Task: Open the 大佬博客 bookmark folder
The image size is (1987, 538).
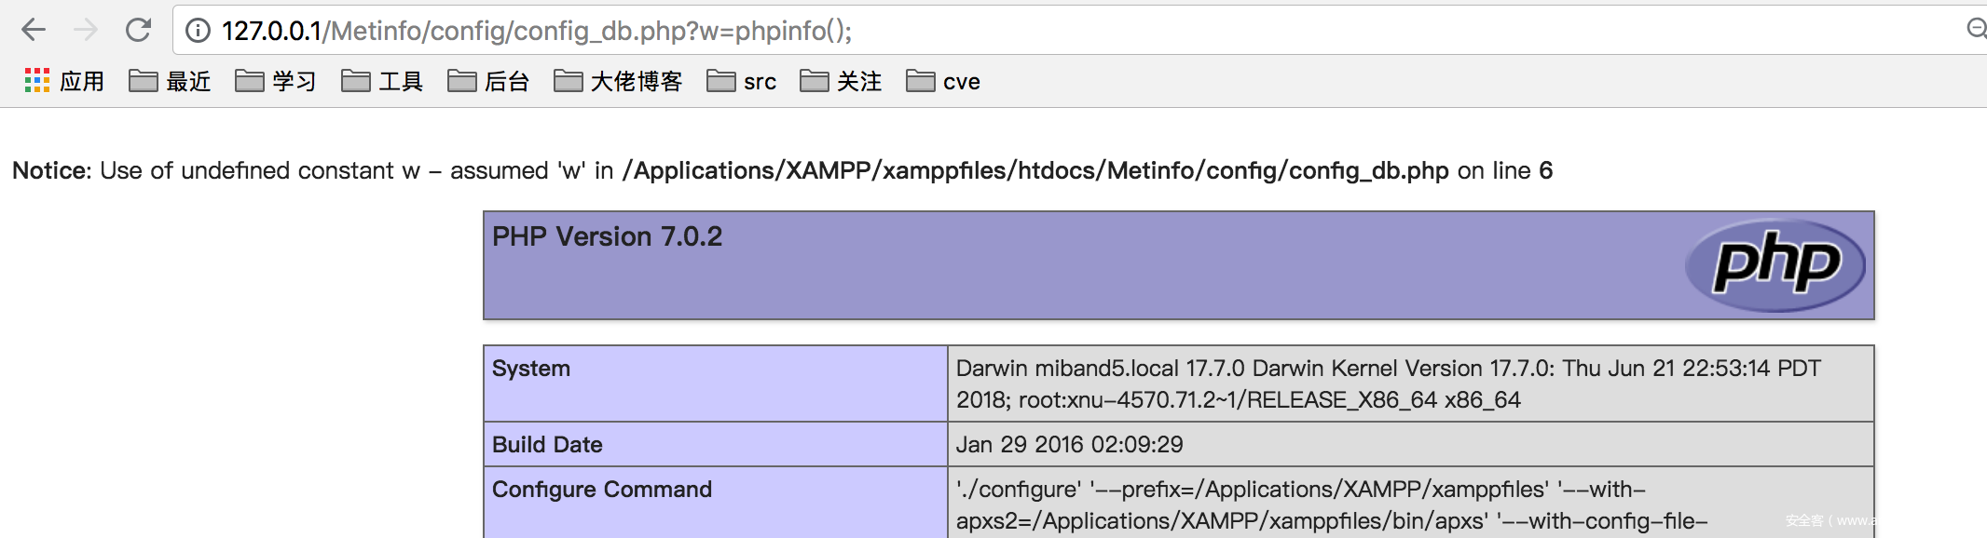Action: click(618, 82)
